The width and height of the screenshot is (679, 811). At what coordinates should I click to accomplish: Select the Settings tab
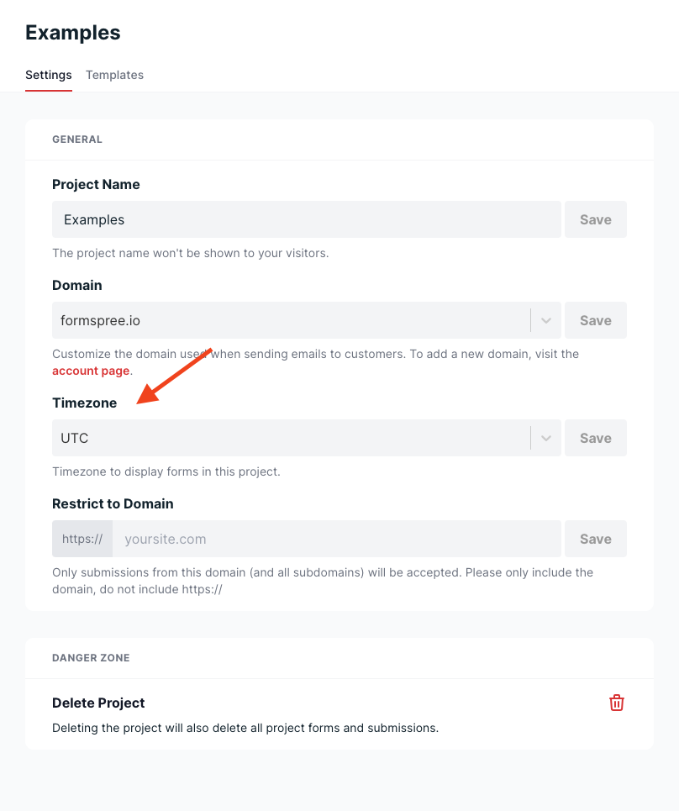point(49,75)
